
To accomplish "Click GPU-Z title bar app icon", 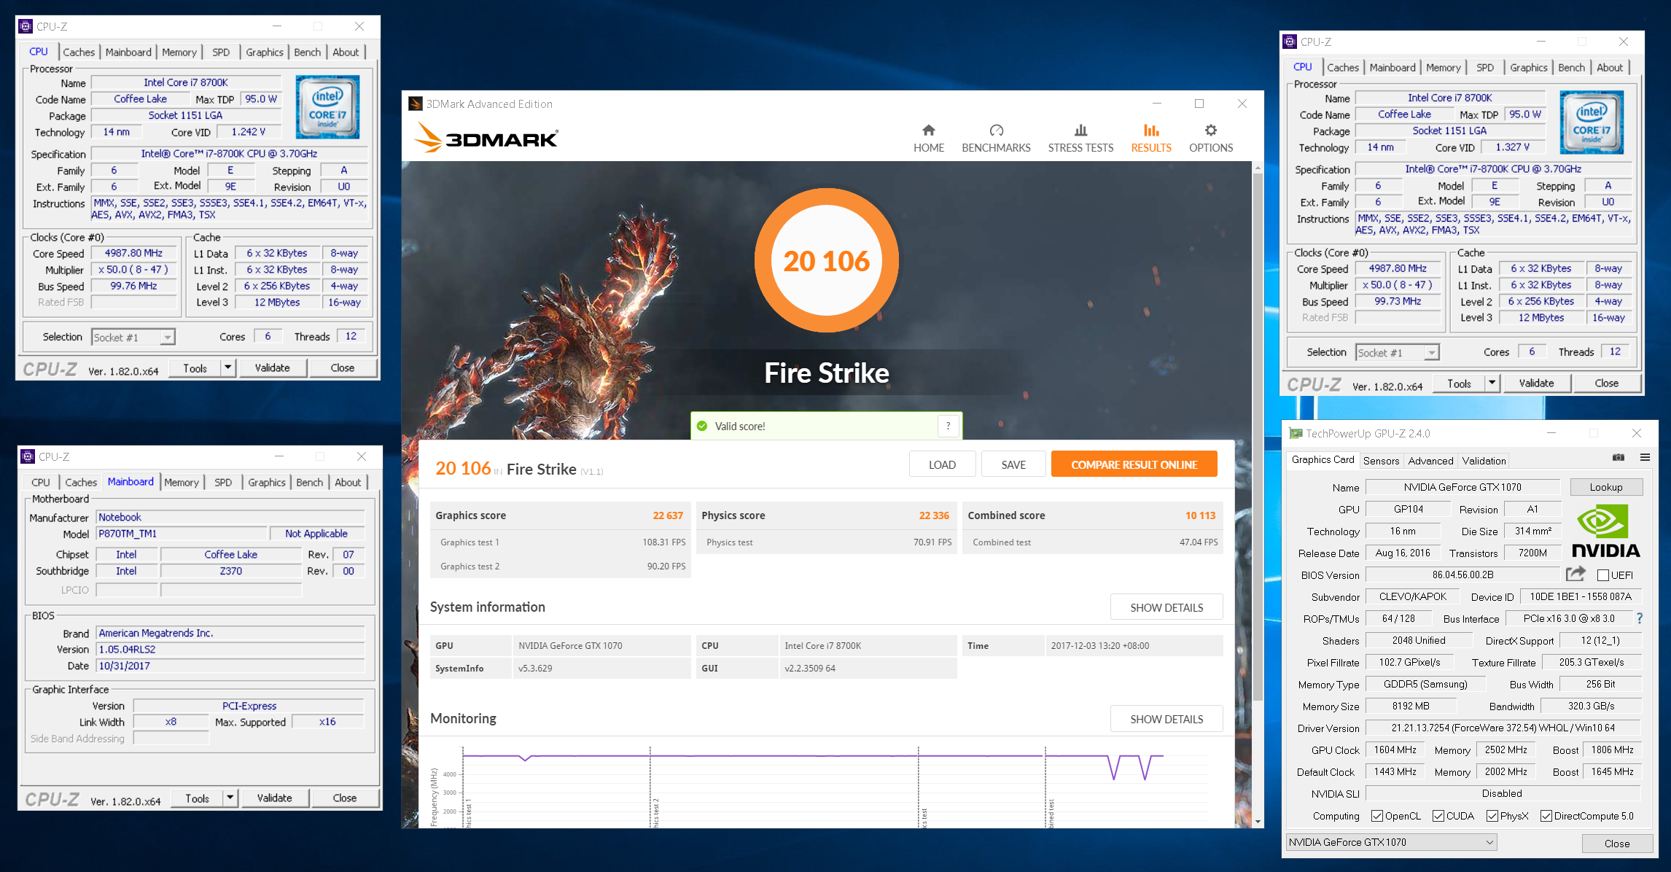I will pyautogui.click(x=1296, y=433).
